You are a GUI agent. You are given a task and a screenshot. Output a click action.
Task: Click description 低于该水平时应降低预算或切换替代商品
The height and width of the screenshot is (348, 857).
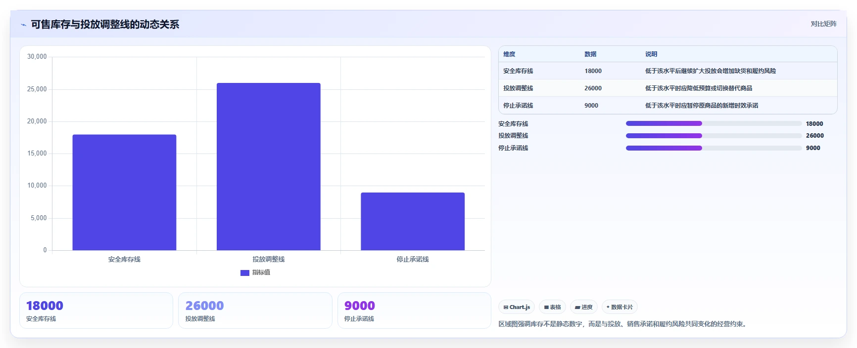tap(699, 88)
